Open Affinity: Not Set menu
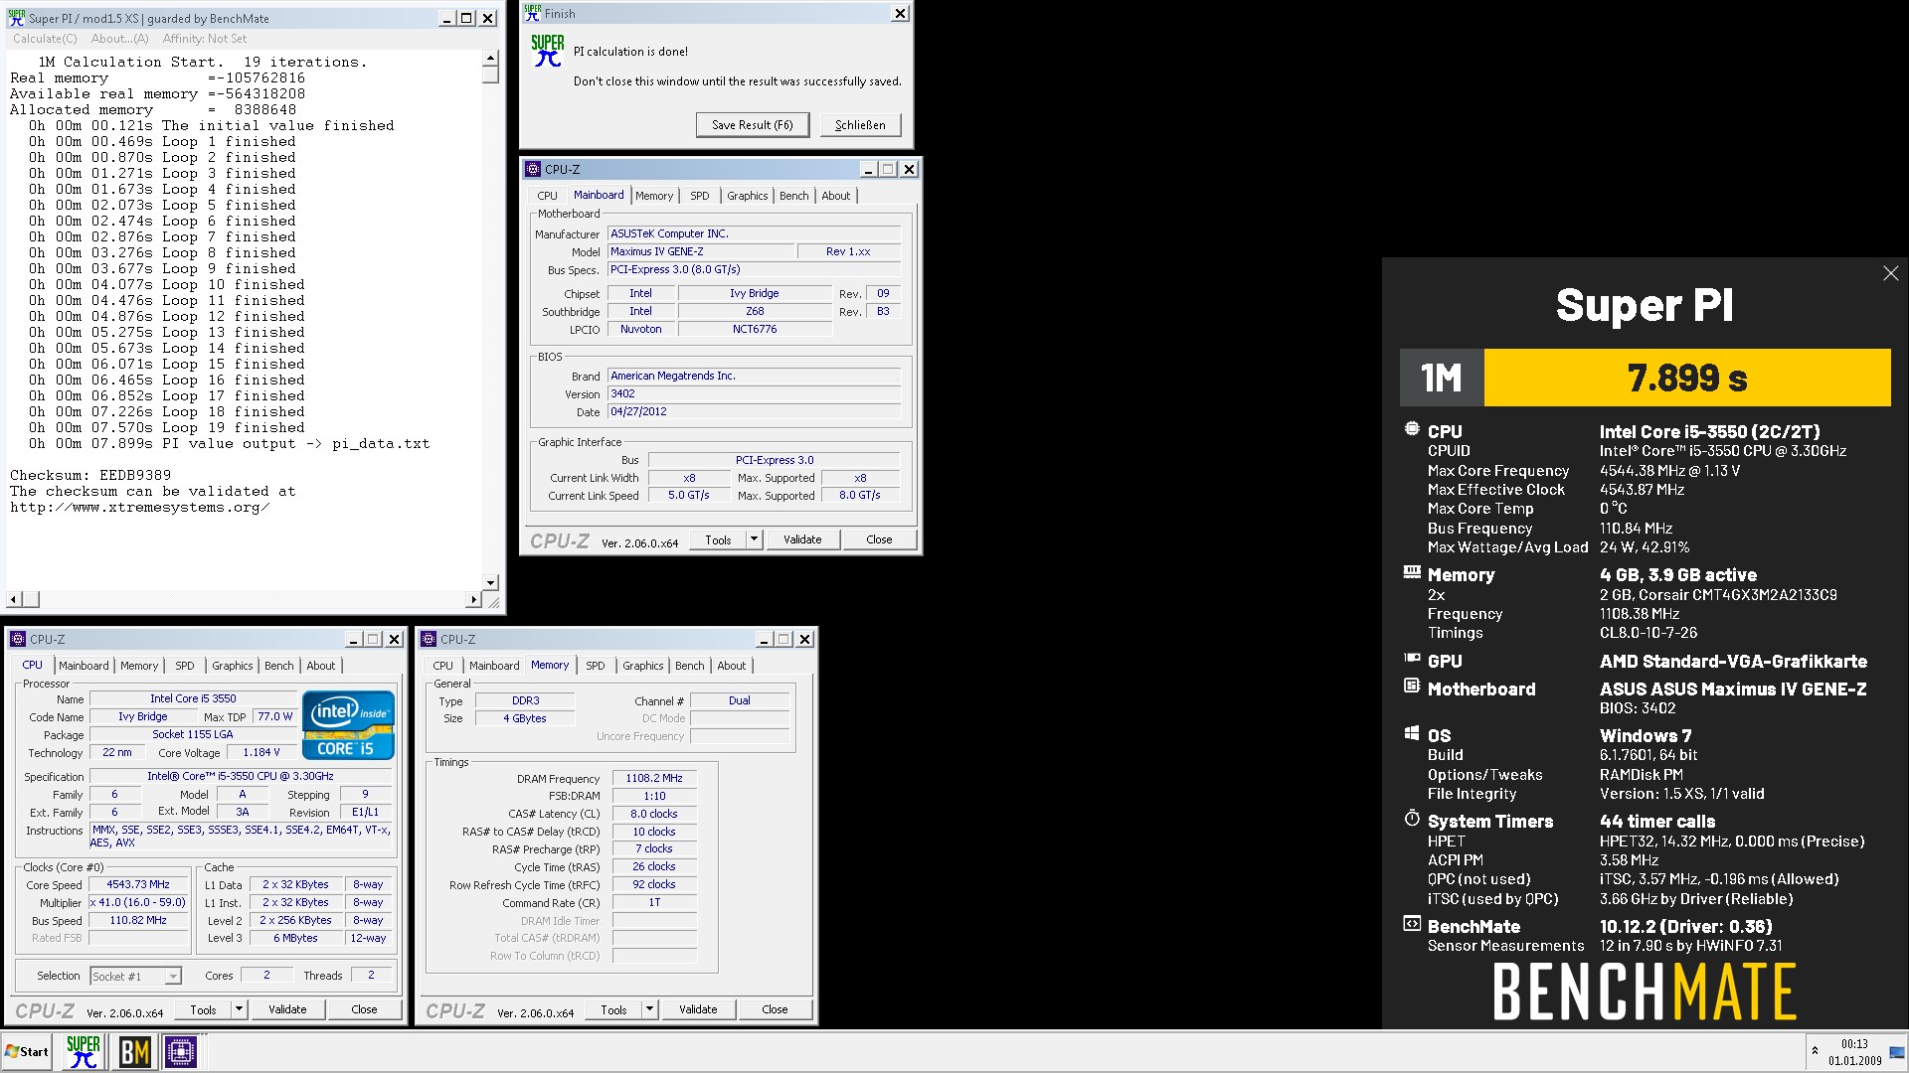 [x=205, y=39]
